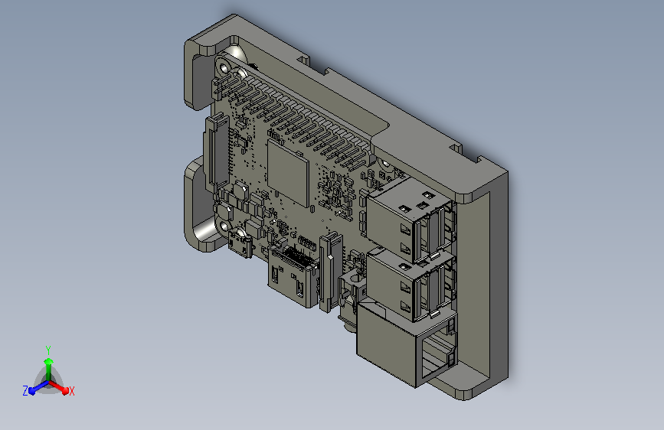Select the micro USB power connector
This screenshot has width=664, height=430.
point(240,246)
